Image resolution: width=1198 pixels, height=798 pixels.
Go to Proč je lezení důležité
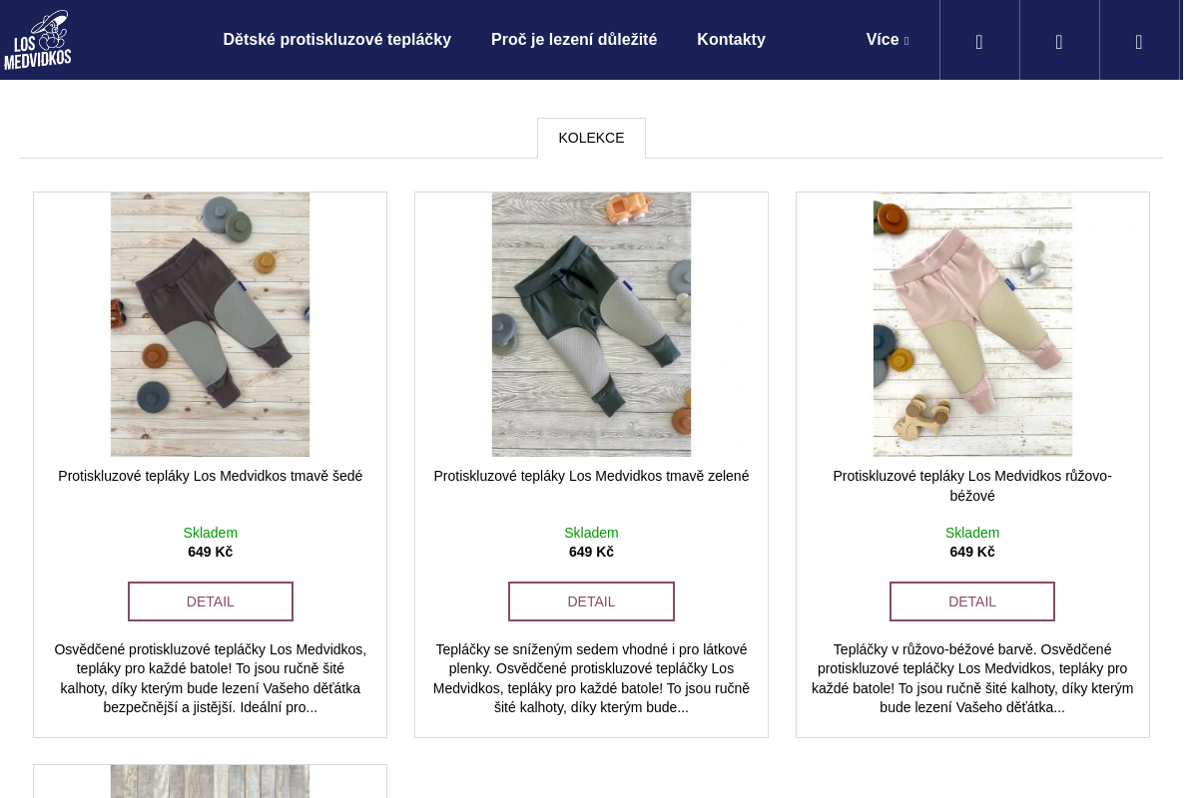pyautogui.click(x=574, y=40)
